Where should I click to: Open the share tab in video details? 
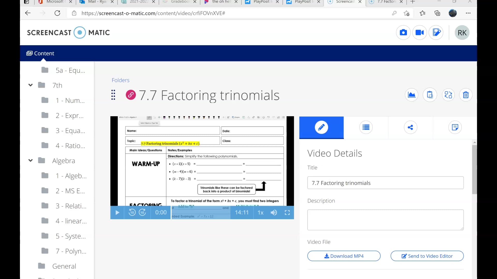click(x=410, y=127)
